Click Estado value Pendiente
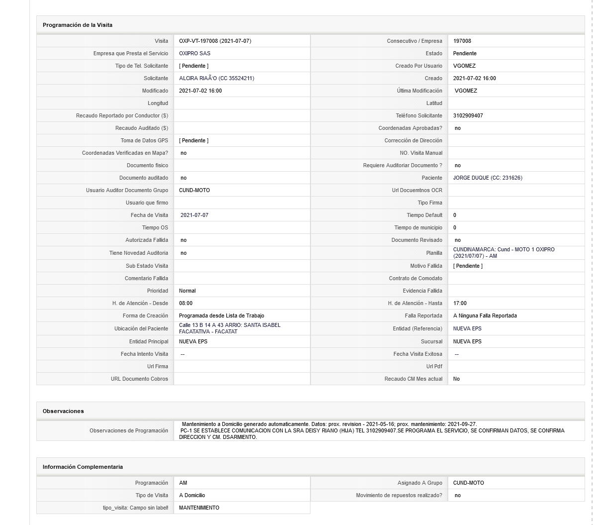Screen dimensions: 607x525 point(465,53)
